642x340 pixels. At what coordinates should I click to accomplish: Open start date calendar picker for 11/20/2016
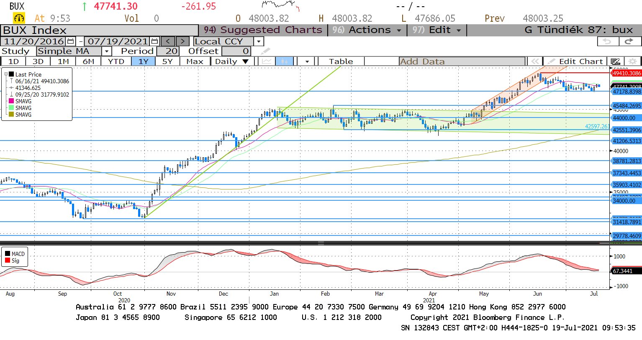coord(70,41)
